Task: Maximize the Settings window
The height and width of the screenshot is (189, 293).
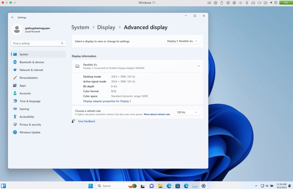Action: (x=195, y=16)
